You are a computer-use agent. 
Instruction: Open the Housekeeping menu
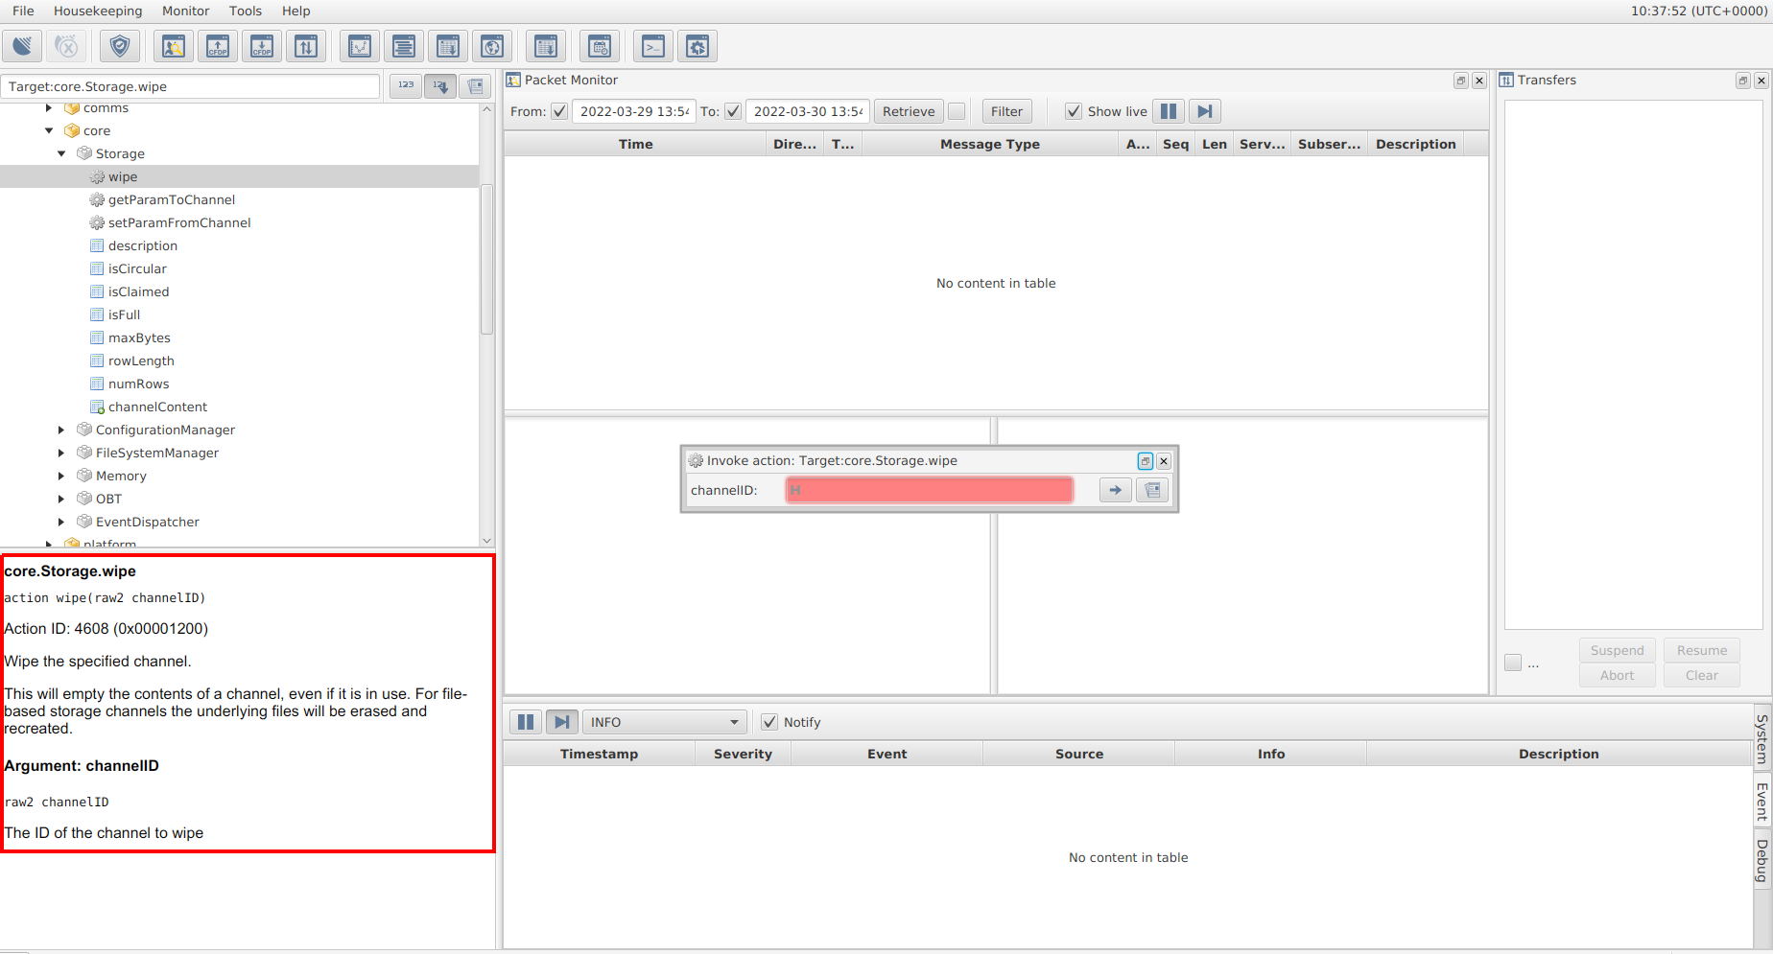[x=98, y=11]
